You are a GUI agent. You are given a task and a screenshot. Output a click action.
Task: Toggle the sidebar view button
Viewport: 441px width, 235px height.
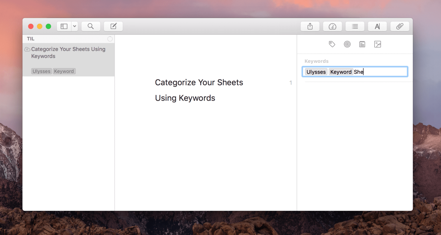point(64,26)
